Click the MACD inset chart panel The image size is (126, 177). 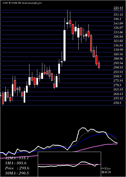click(69, 164)
